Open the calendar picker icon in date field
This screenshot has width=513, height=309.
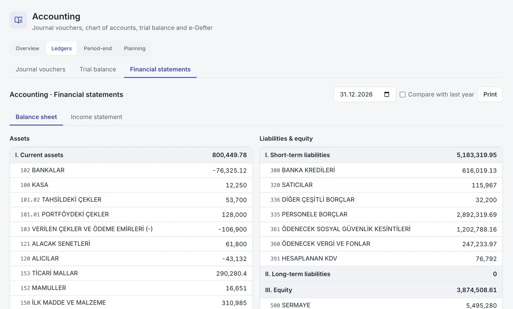tap(387, 95)
